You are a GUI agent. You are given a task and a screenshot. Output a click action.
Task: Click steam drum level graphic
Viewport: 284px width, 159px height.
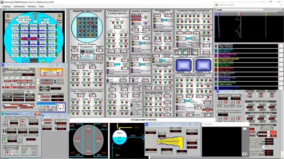coord(119,137)
